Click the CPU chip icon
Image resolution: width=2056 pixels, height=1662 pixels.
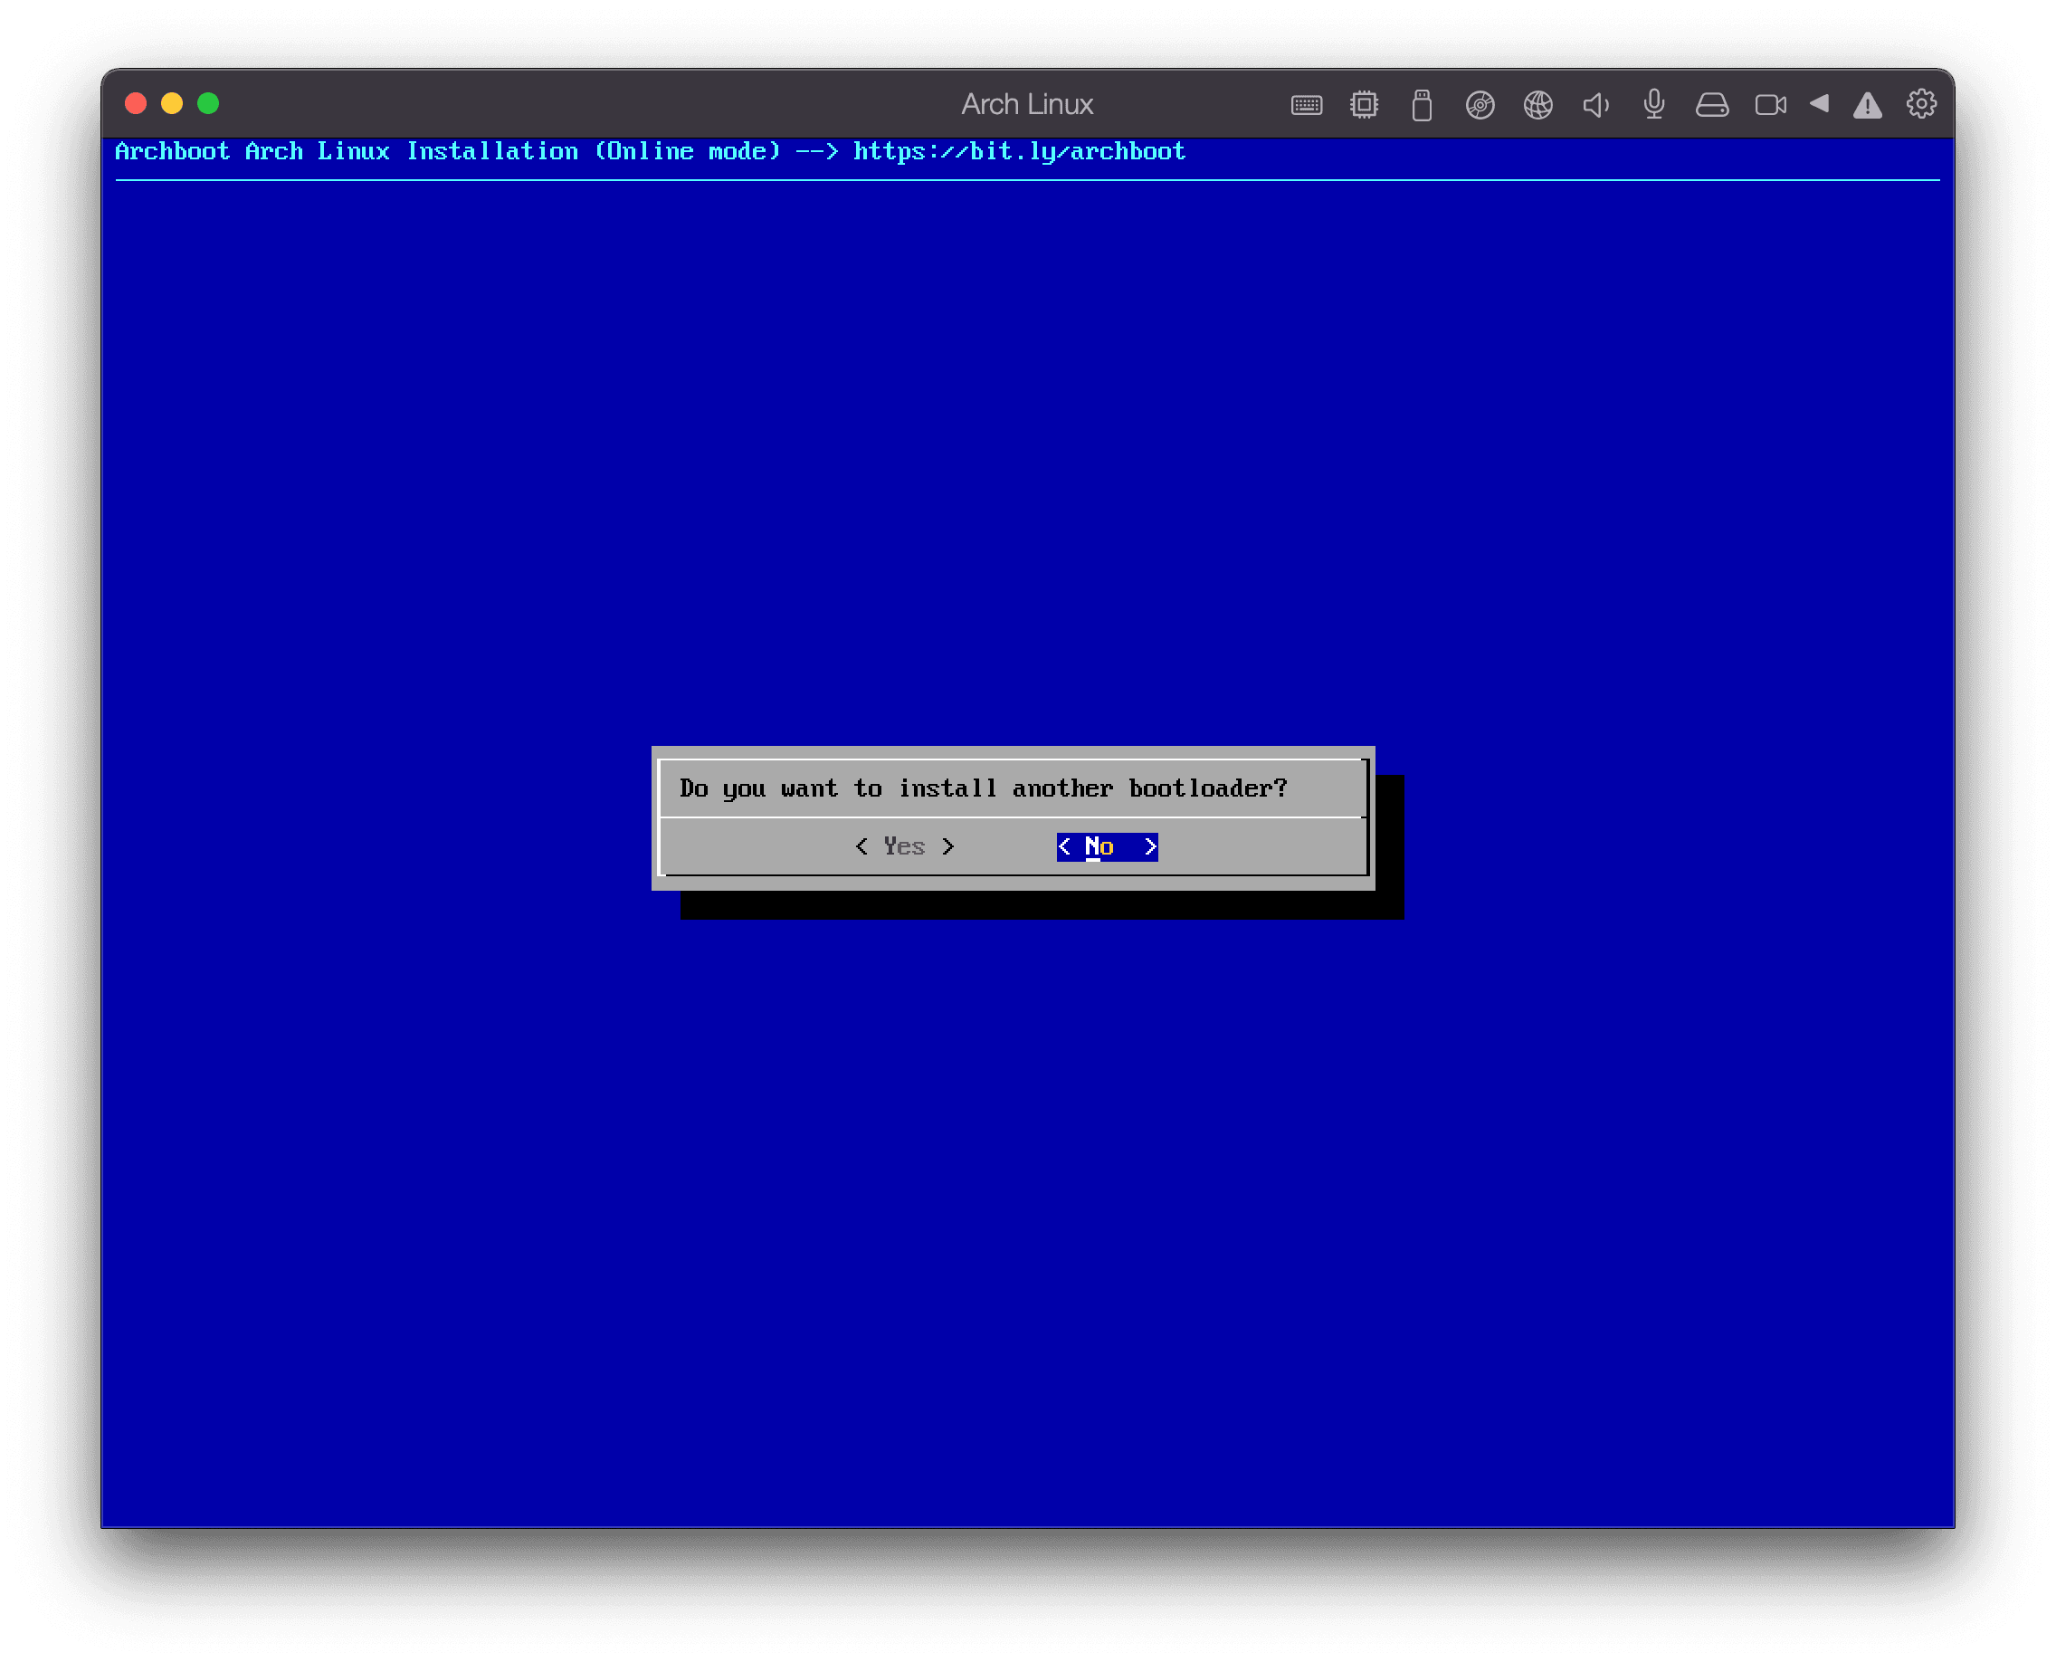tap(1364, 103)
